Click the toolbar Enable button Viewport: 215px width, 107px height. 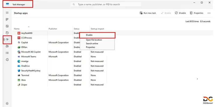[166, 13]
